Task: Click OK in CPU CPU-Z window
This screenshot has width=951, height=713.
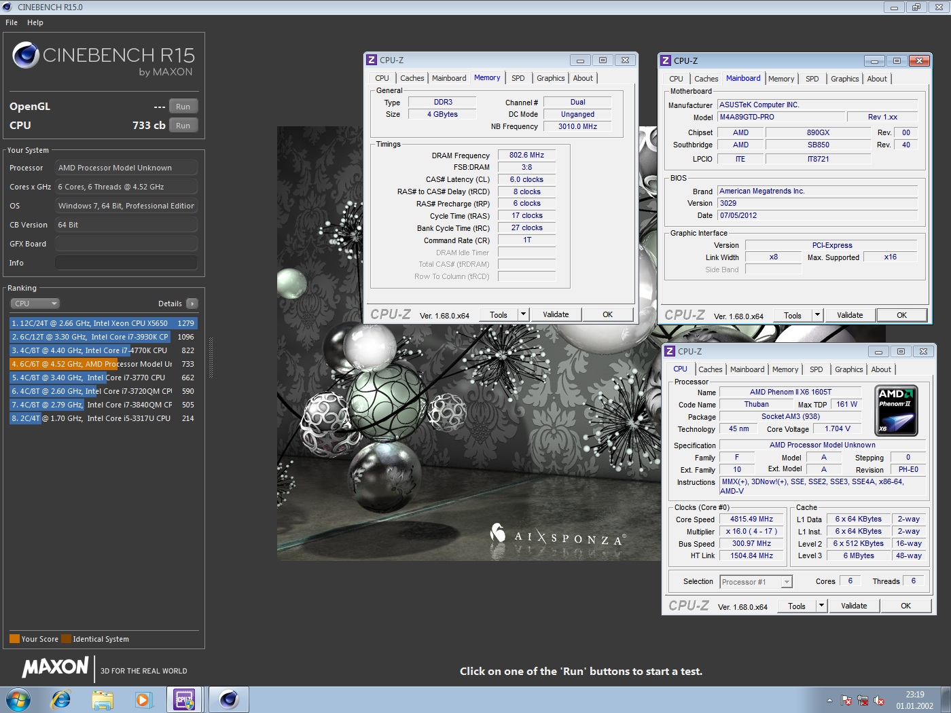Action: [905, 606]
